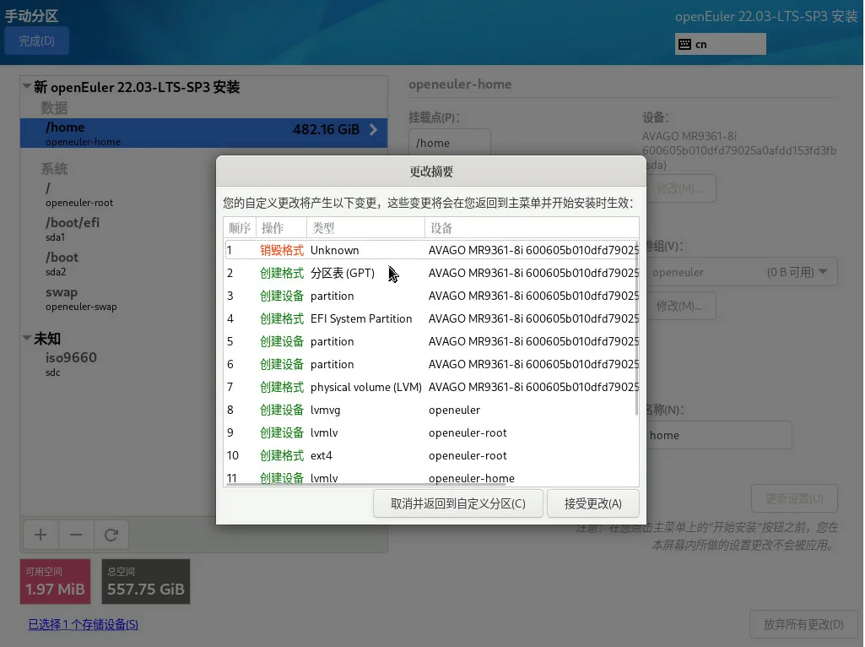
Task: Select the /home openeuler-home partition entry
Action: 203,133
